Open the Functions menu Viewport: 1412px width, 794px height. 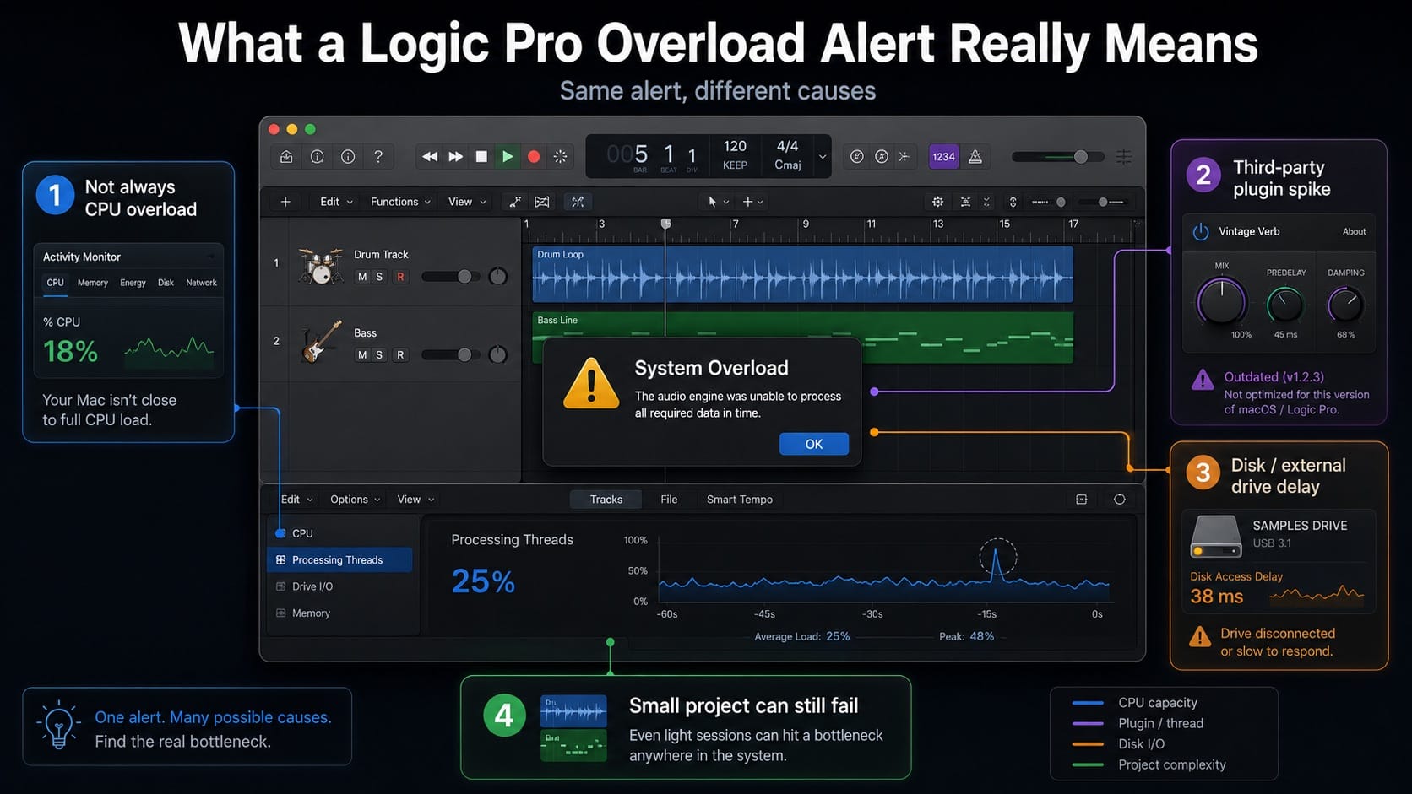(400, 202)
